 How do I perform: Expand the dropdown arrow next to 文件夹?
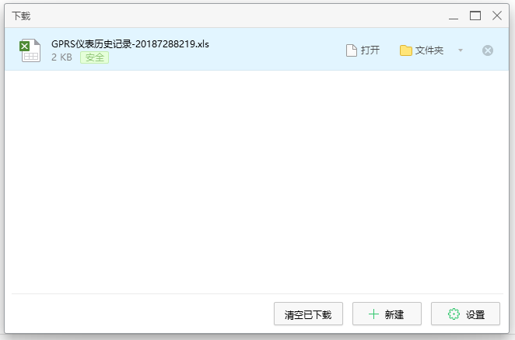point(461,50)
